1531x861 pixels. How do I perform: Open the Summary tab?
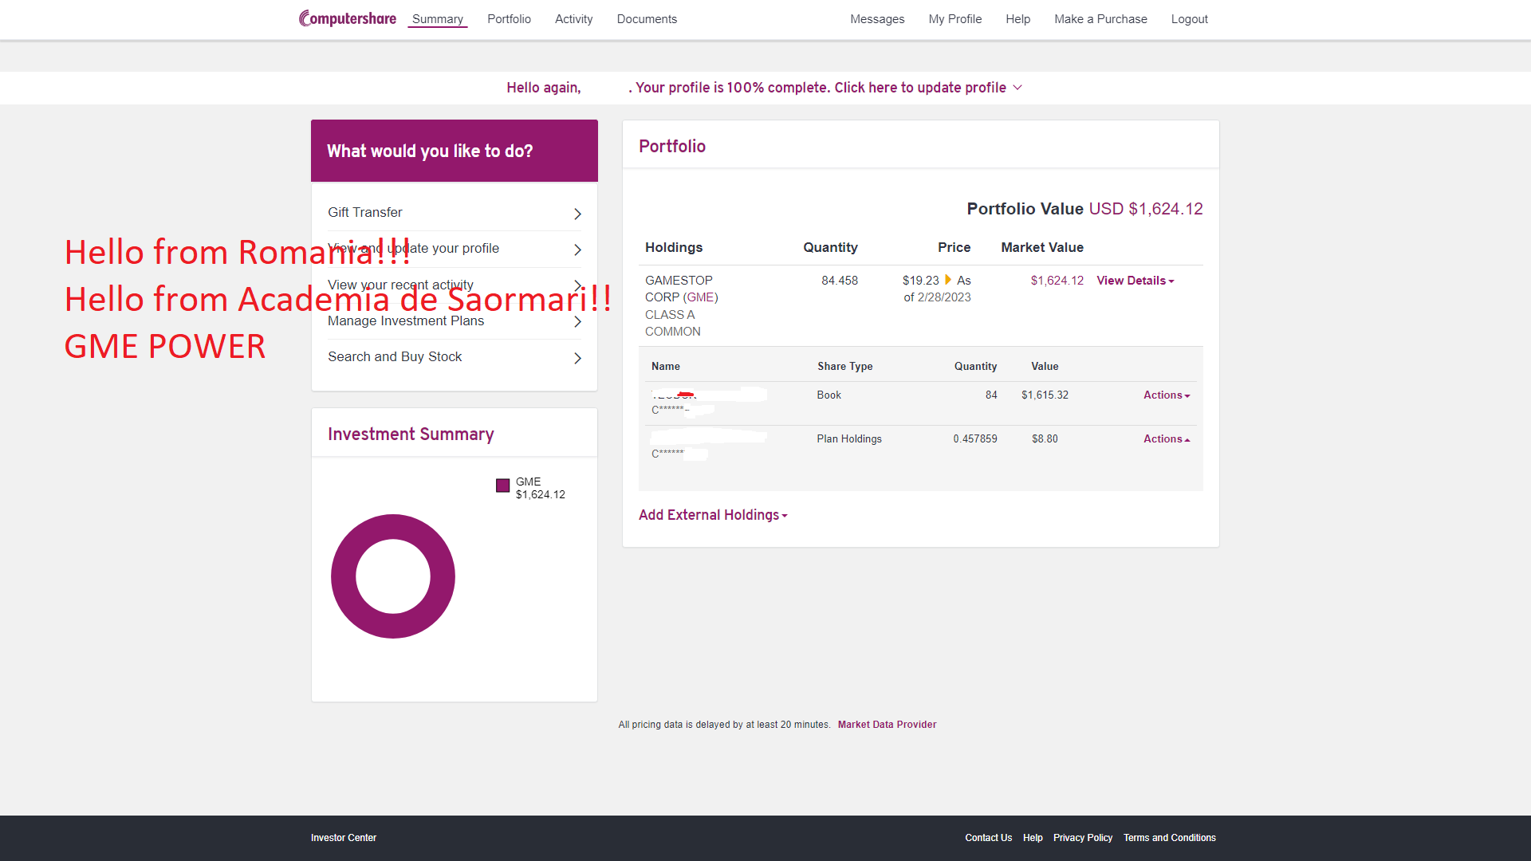(438, 19)
